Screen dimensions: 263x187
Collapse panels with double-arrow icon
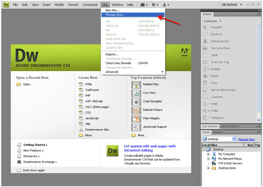[260, 11]
